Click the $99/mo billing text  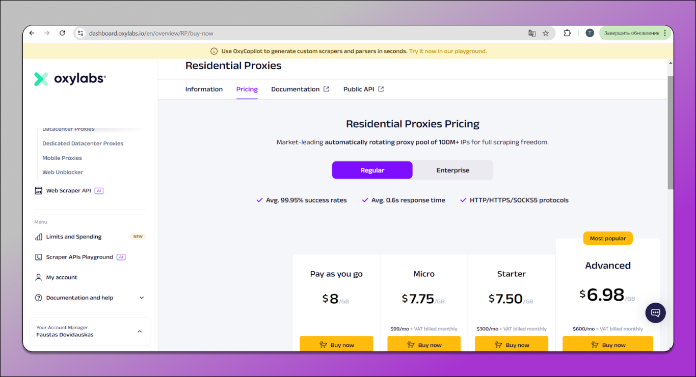[x=424, y=329]
